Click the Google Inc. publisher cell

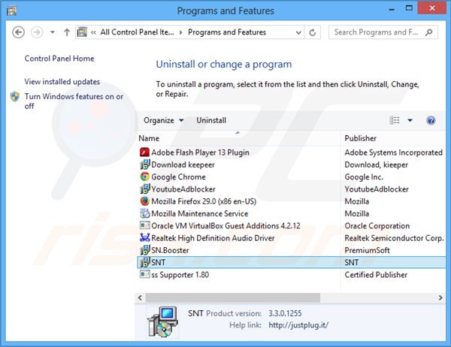[x=364, y=177]
